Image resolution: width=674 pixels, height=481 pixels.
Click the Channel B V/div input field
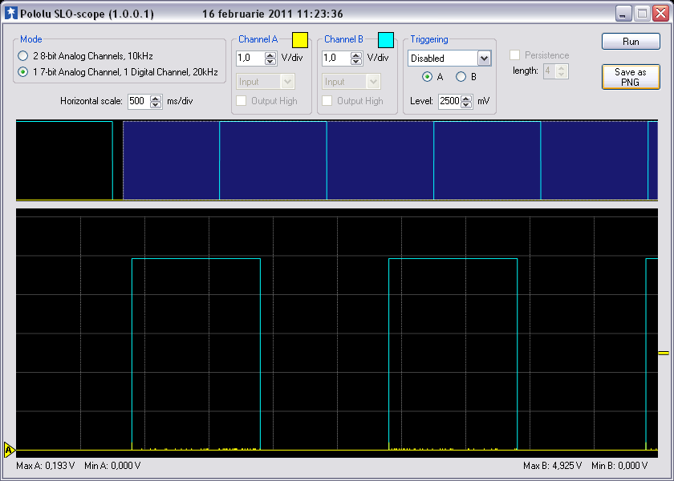tap(336, 58)
